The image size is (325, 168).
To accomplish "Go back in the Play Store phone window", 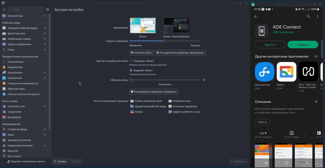I will click(255, 16).
